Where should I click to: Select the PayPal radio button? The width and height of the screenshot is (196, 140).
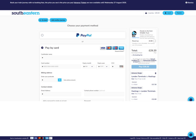[x=42, y=35]
